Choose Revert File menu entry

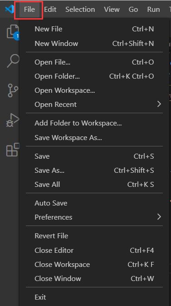pyautogui.click(x=94, y=236)
